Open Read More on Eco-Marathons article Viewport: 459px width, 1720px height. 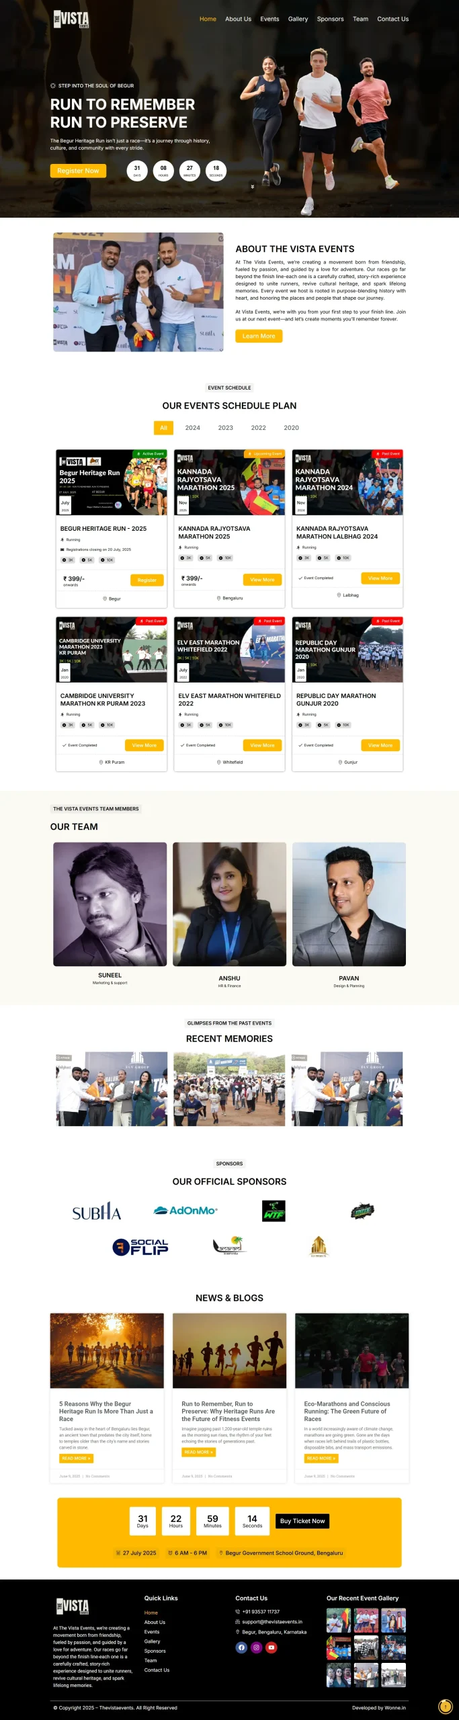(x=321, y=1458)
